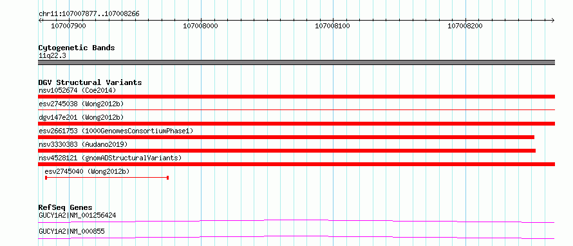Open the RefSeq Genes track heading
Screen dimensions: 573x246
coord(65,207)
